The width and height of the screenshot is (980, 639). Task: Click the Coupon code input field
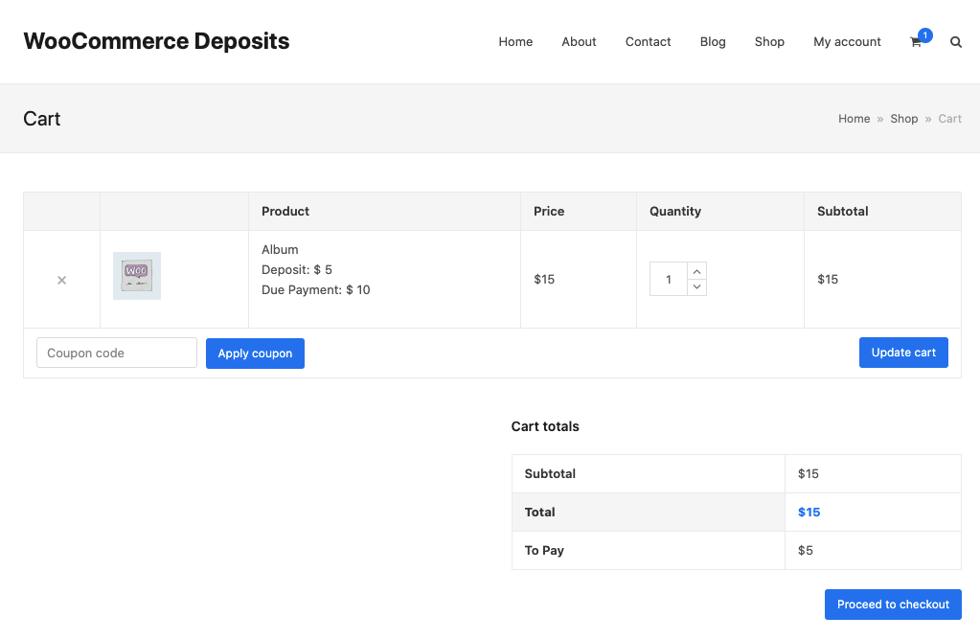(117, 353)
